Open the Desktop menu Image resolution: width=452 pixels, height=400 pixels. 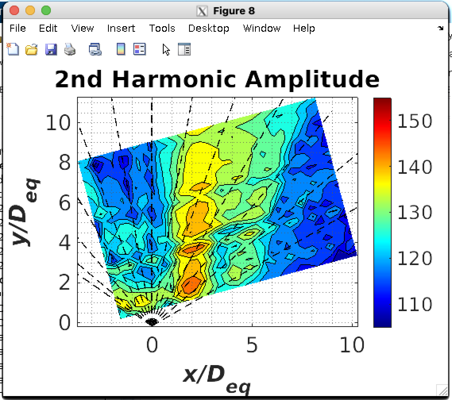209,29
